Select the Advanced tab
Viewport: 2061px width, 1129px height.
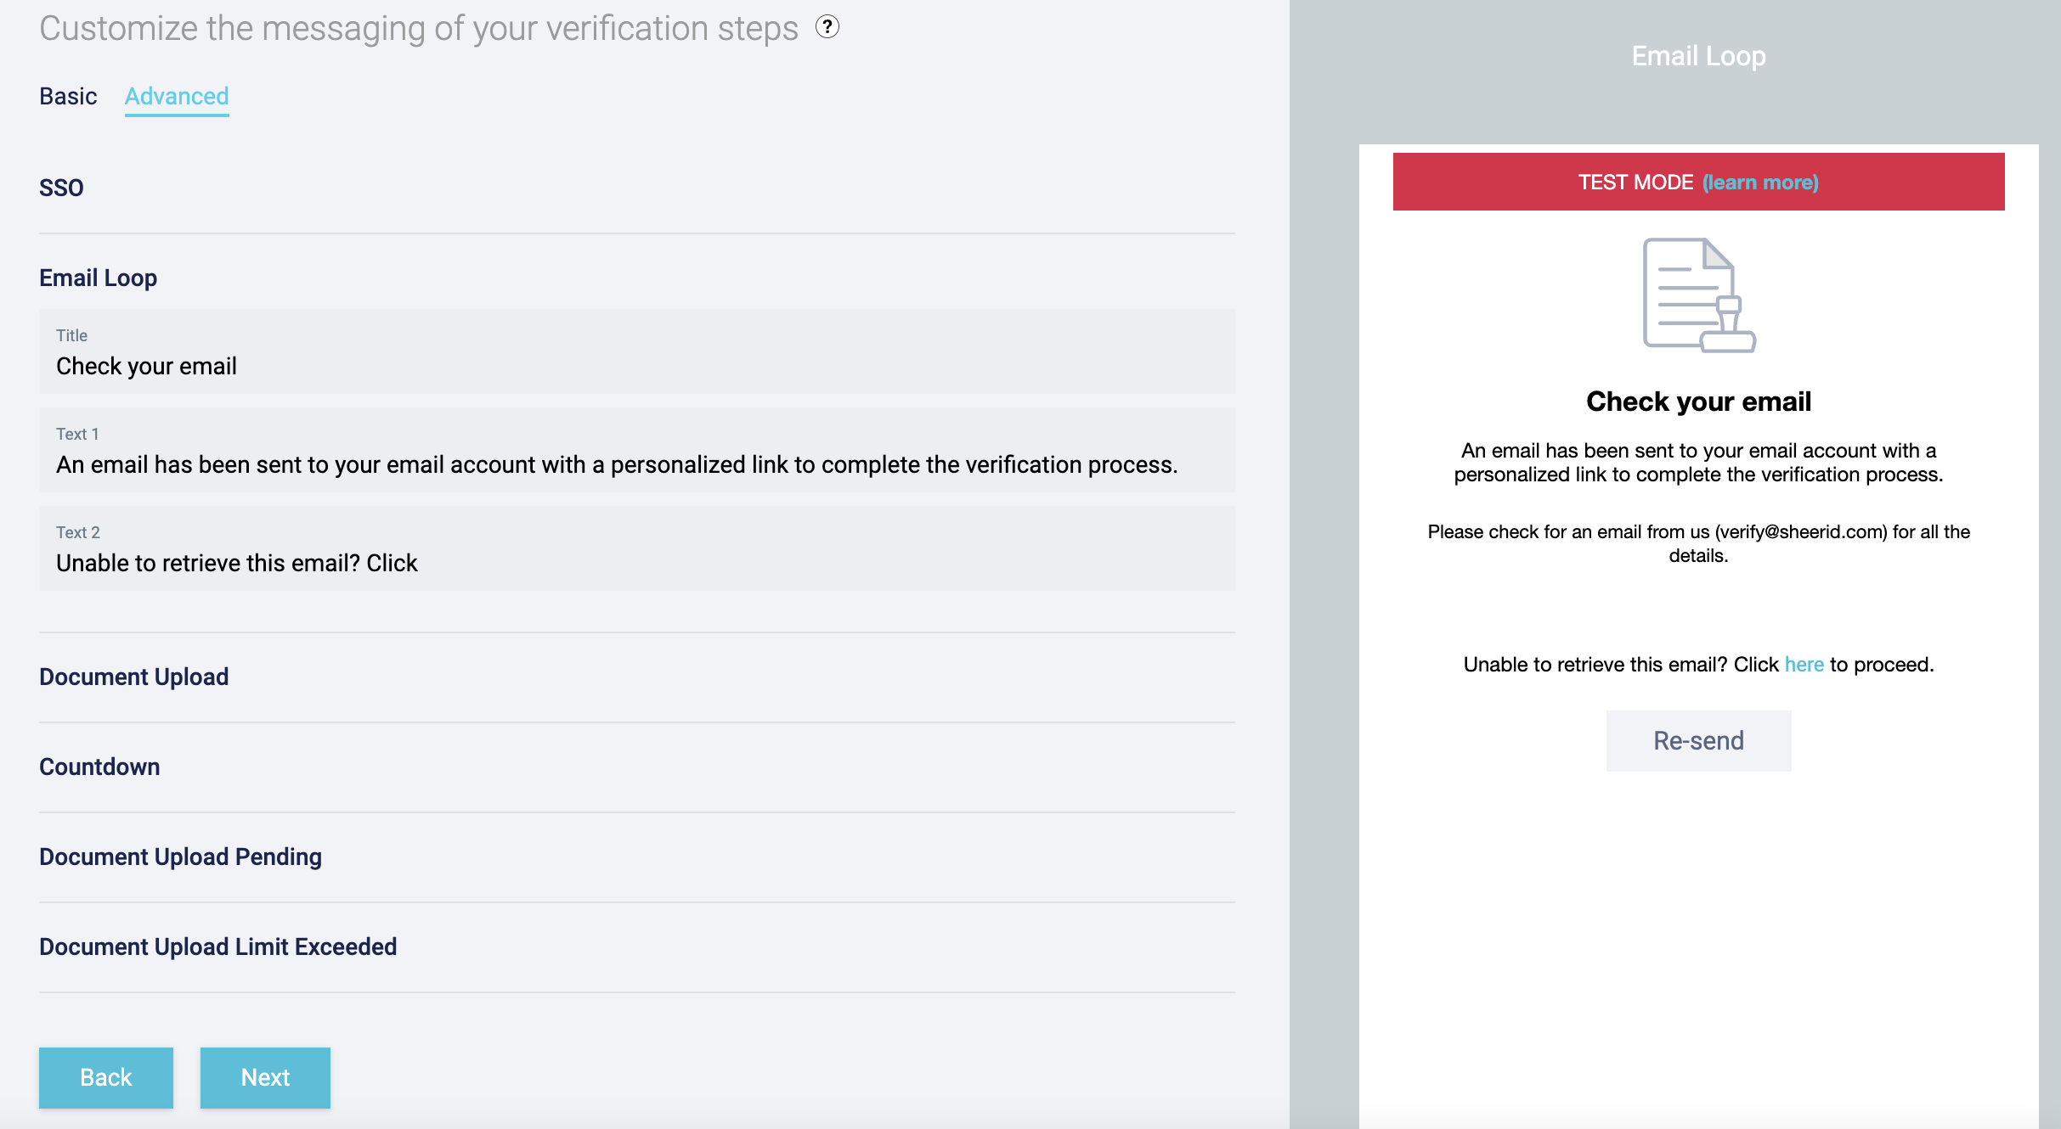(x=177, y=96)
